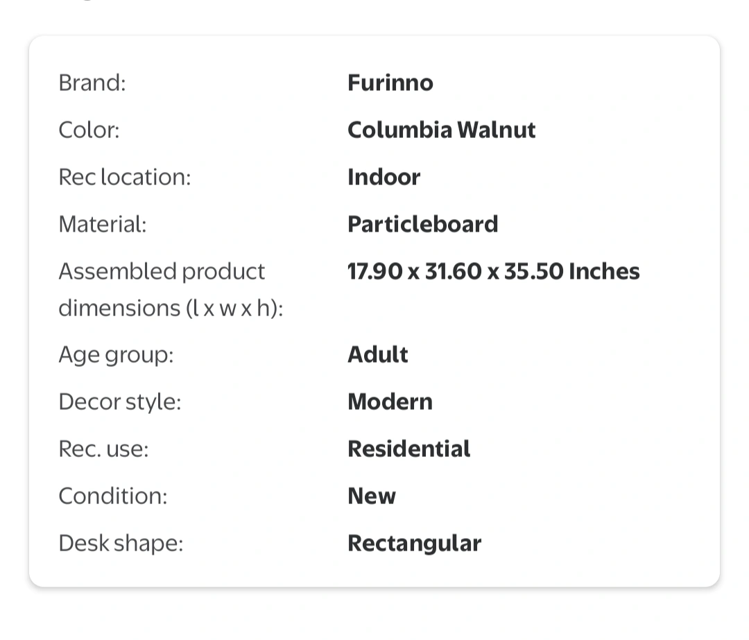Select the Brand label text
This screenshot has height=640, width=749.
[x=92, y=83]
